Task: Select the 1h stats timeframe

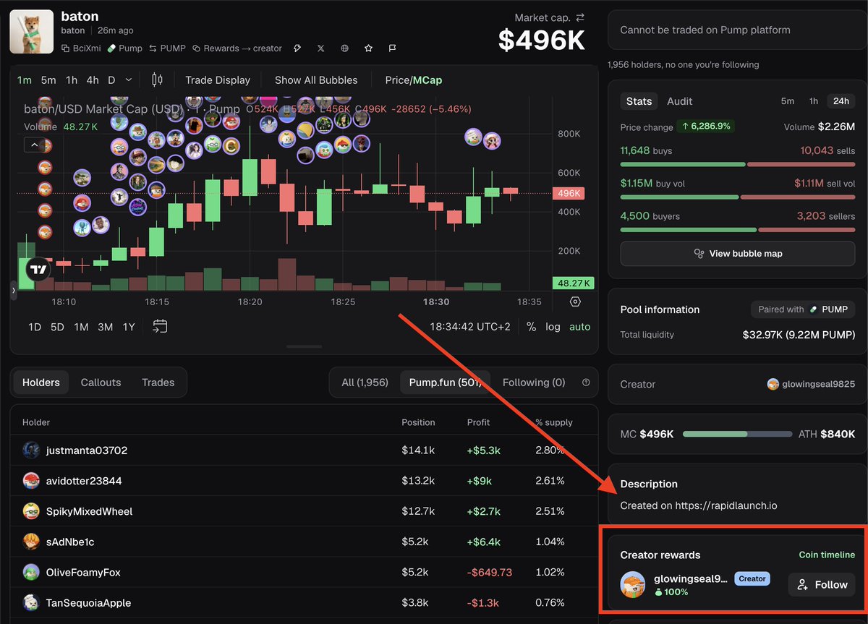Action: point(814,101)
